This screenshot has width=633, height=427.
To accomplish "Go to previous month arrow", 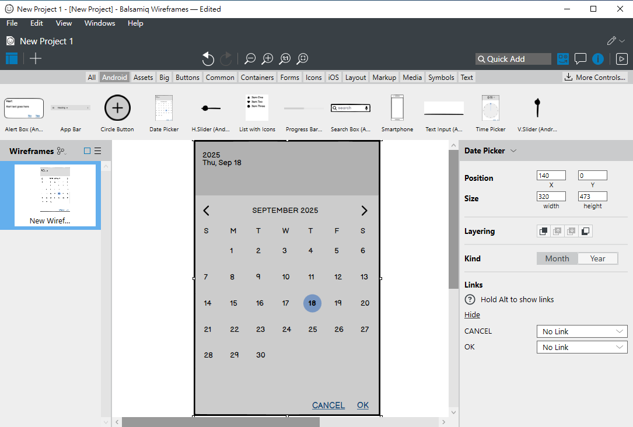I will [x=207, y=210].
